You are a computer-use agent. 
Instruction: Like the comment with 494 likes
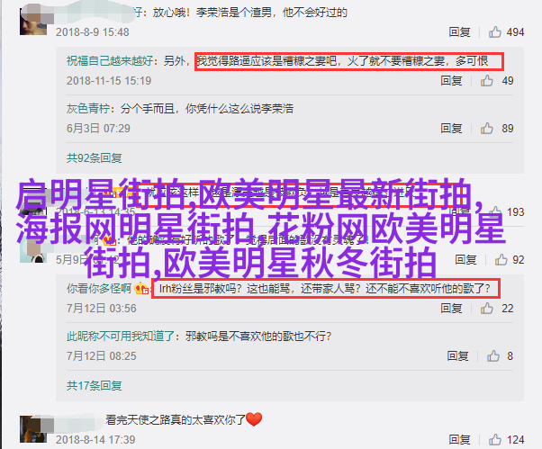[x=494, y=32]
